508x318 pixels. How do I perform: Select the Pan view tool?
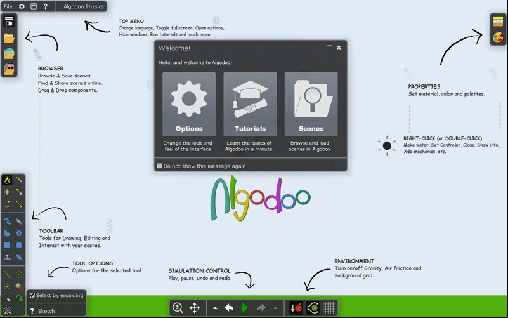[195, 308]
